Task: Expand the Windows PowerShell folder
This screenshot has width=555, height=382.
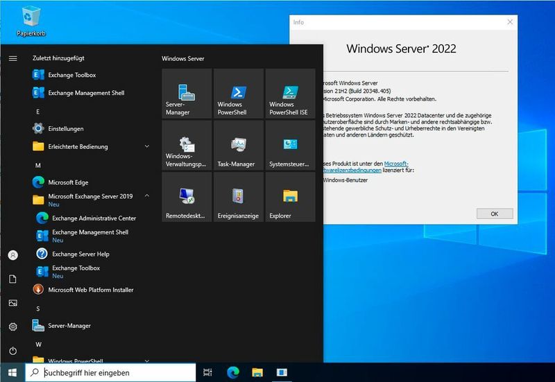Action: pos(92,360)
